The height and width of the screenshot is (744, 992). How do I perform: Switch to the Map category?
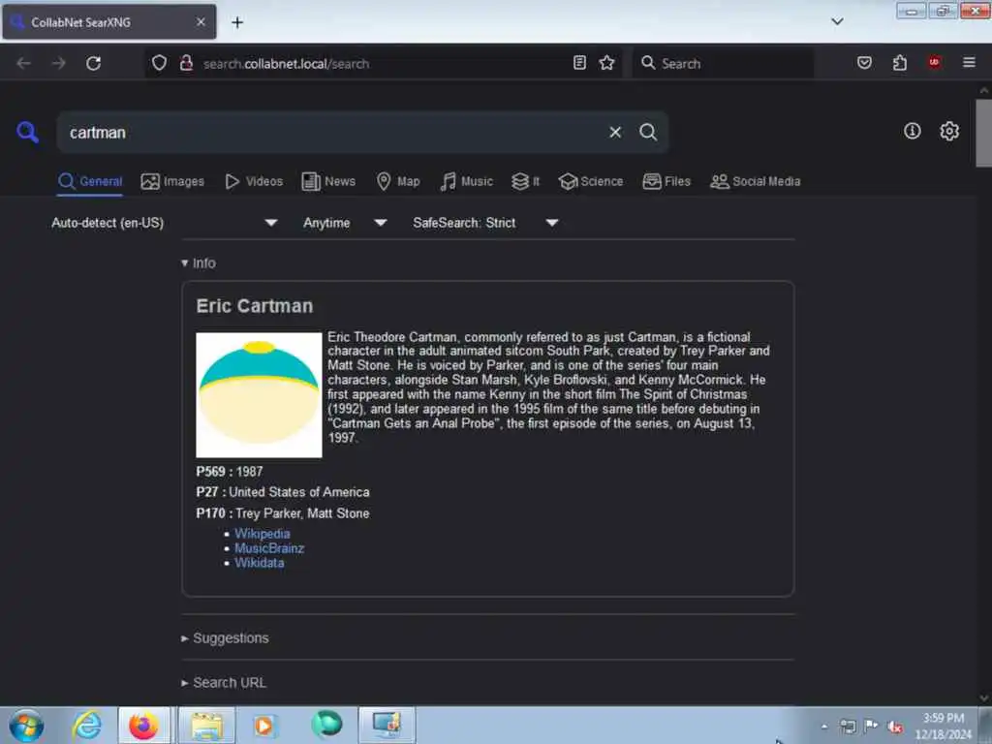tap(398, 181)
